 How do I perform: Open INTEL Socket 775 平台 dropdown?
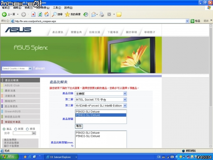(x=101, y=100)
